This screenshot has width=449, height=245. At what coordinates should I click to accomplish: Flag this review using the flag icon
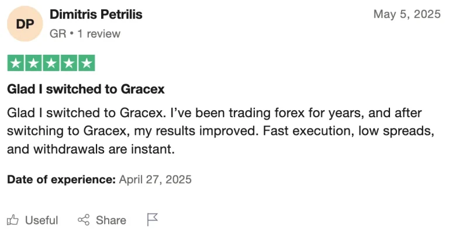tap(153, 220)
